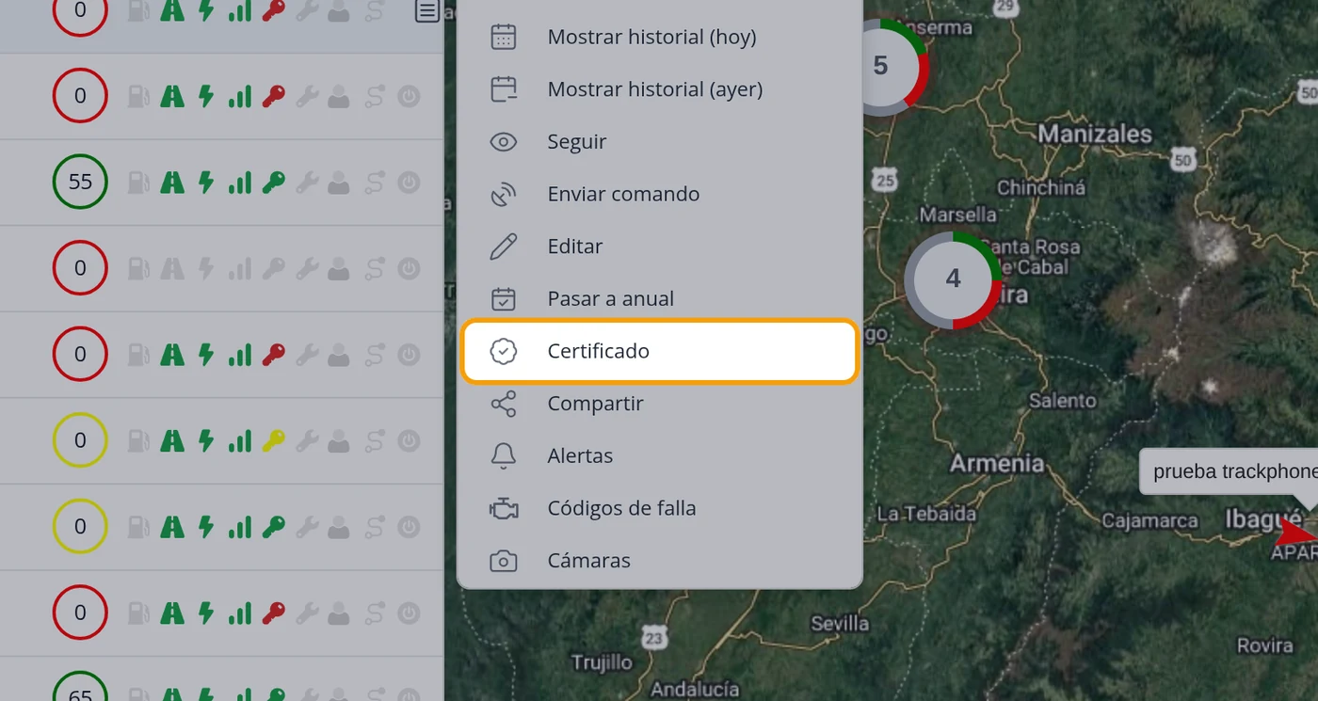This screenshot has height=701, width=1318.
Task: Click the fuel pump icon in the 55 speed row
Action: point(138,182)
